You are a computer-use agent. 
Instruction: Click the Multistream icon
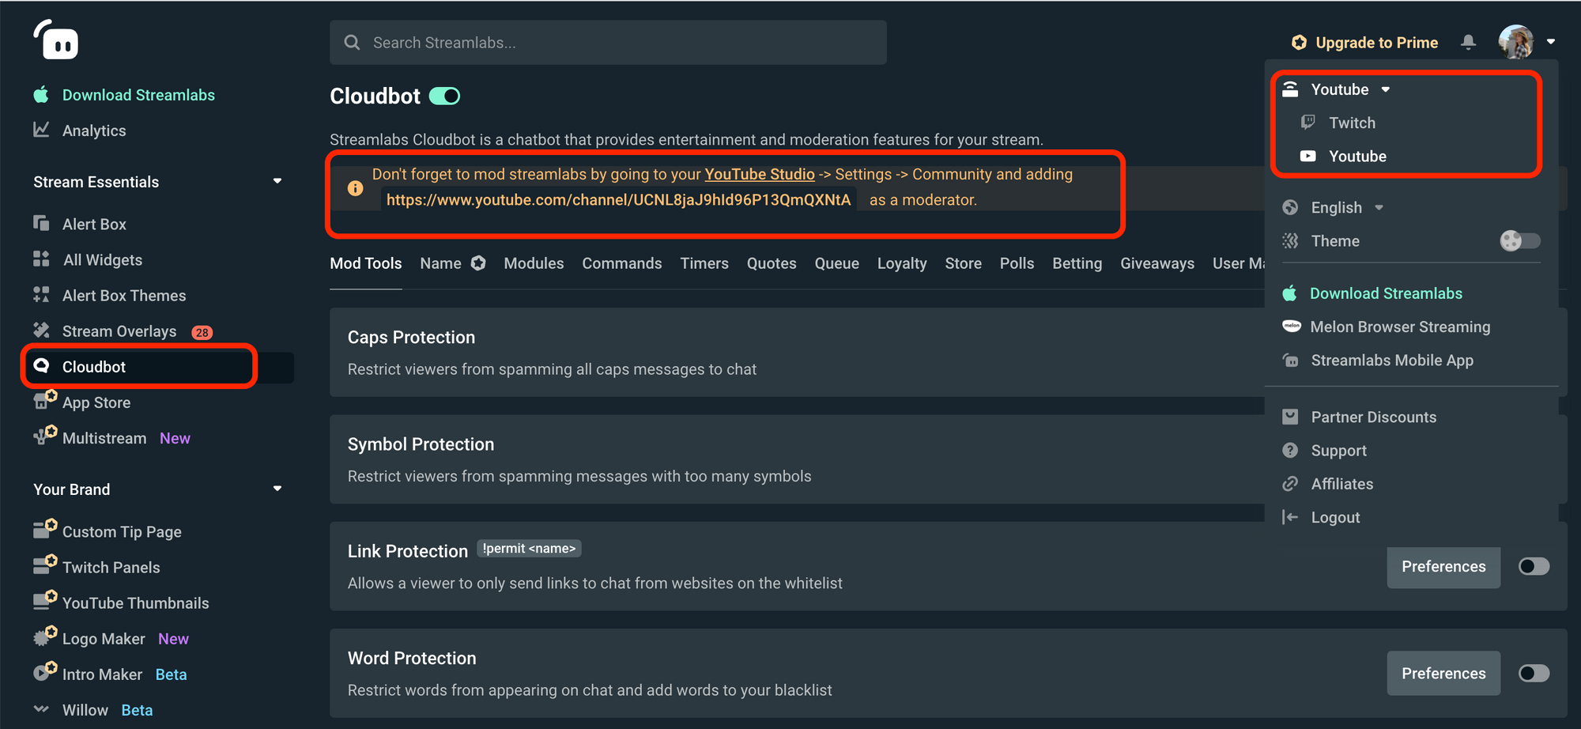pos(43,435)
